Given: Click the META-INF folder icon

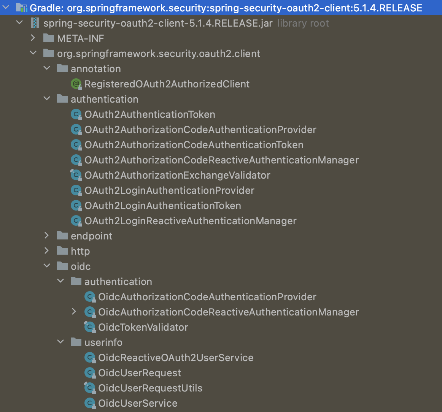Looking at the screenshot, I should pos(48,38).
